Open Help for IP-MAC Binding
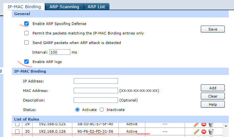Image resolution: width=234 pixels, height=137 pixels. point(213,104)
